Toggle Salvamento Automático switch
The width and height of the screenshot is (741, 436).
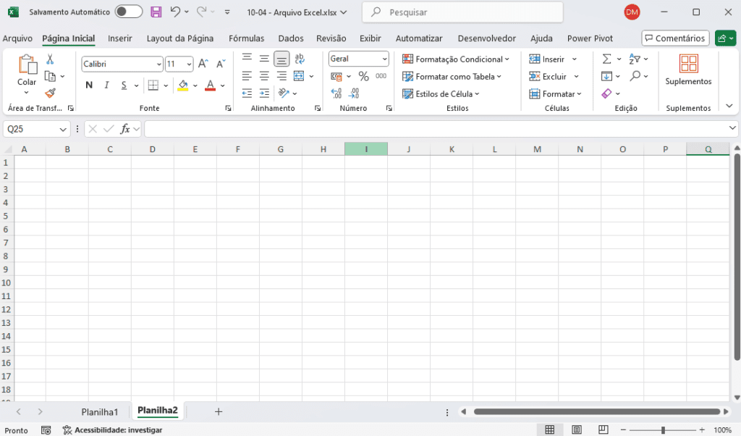click(129, 12)
